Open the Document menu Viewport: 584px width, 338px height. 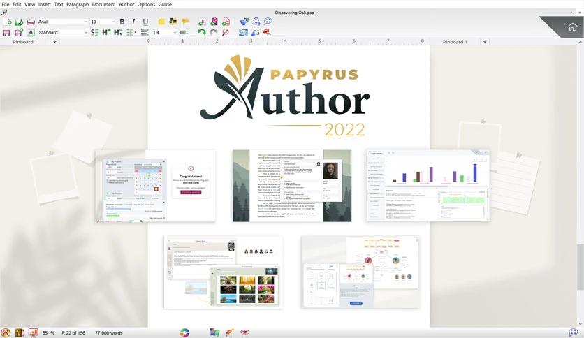104,4
